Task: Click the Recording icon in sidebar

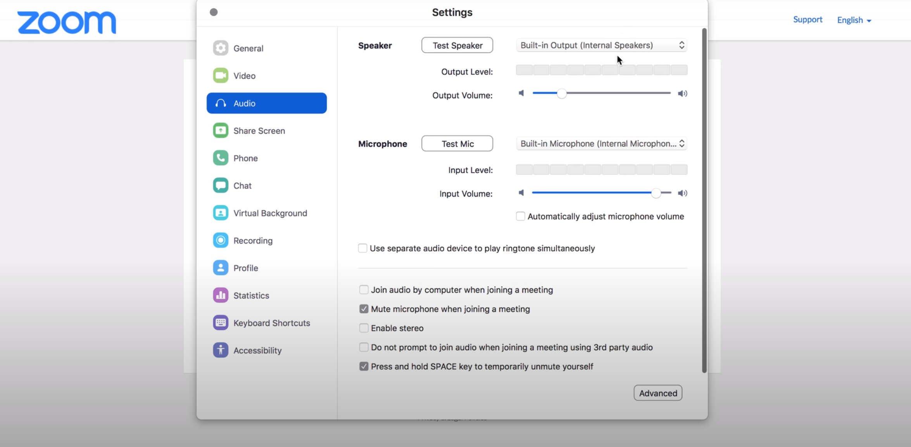Action: [221, 241]
